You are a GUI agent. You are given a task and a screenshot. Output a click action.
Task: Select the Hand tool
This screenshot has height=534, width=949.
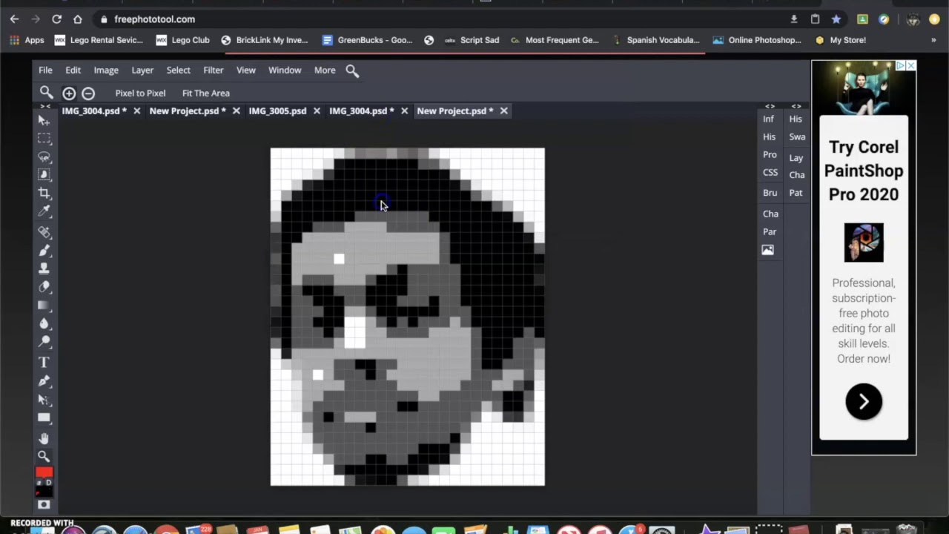point(44,438)
